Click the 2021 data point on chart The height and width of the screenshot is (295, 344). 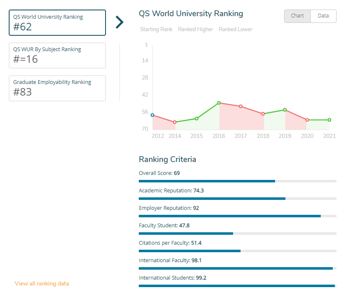pos(329,120)
